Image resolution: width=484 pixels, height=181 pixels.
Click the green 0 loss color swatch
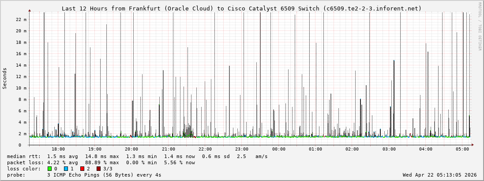pos(49,169)
